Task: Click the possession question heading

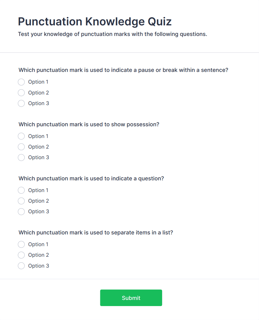Action: 89,124
